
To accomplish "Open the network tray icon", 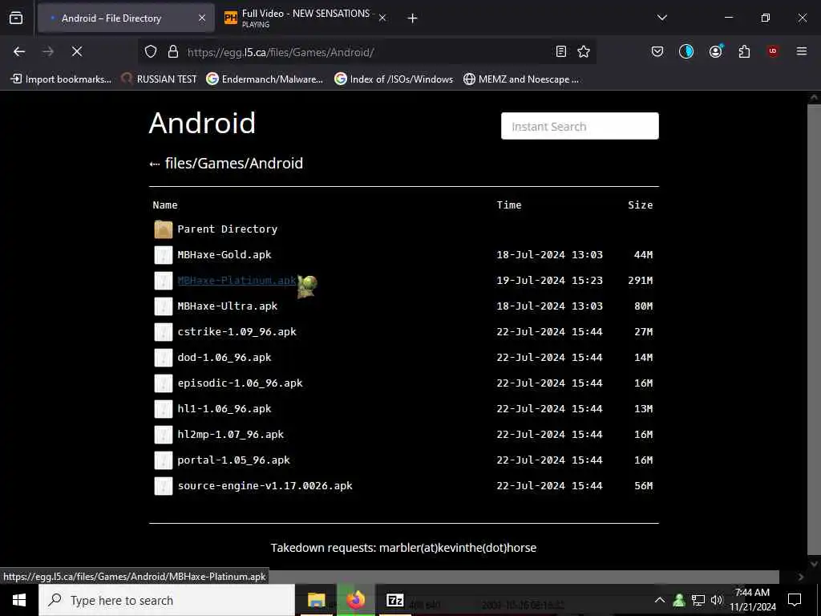I will coord(698,600).
